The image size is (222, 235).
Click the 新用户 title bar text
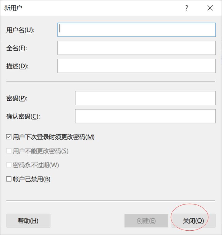tap(13, 8)
